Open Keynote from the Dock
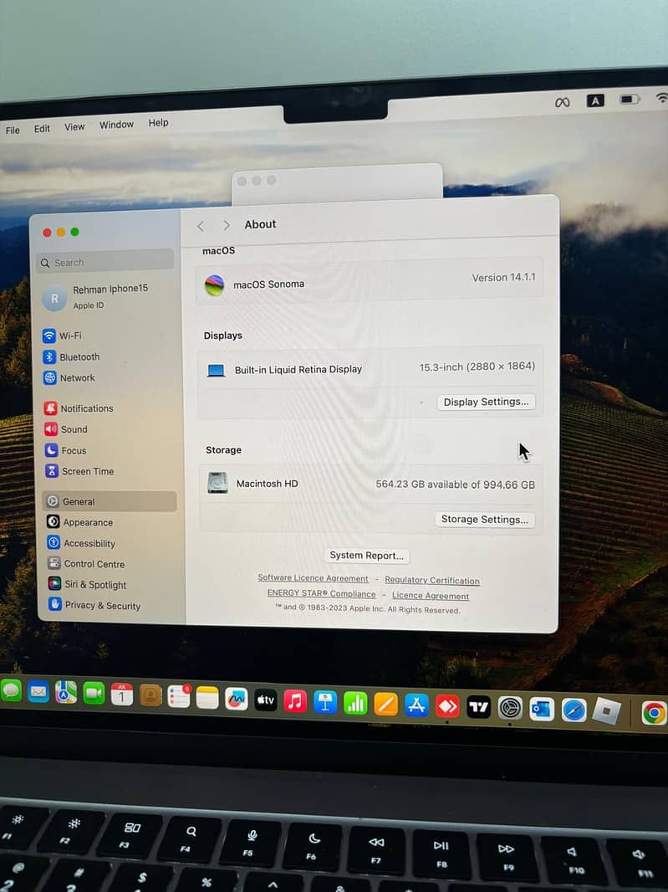Image resolution: width=668 pixels, height=892 pixels. (x=325, y=702)
